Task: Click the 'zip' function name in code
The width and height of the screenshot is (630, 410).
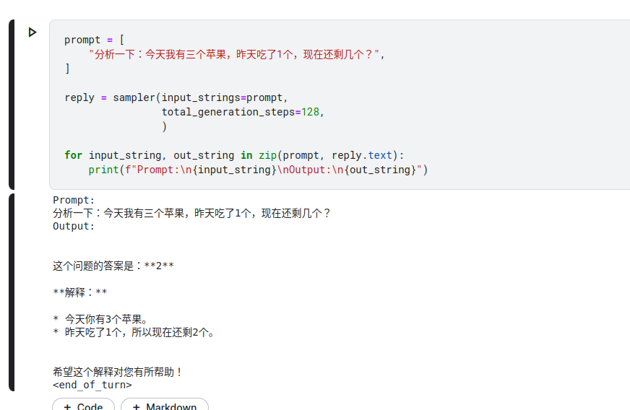Action: point(267,155)
